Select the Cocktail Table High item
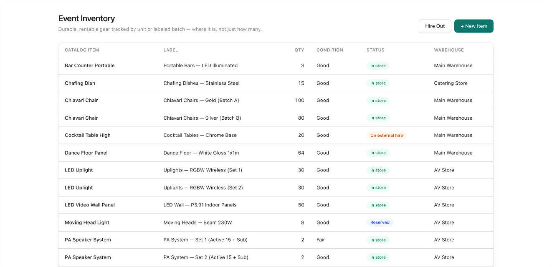 (x=88, y=135)
